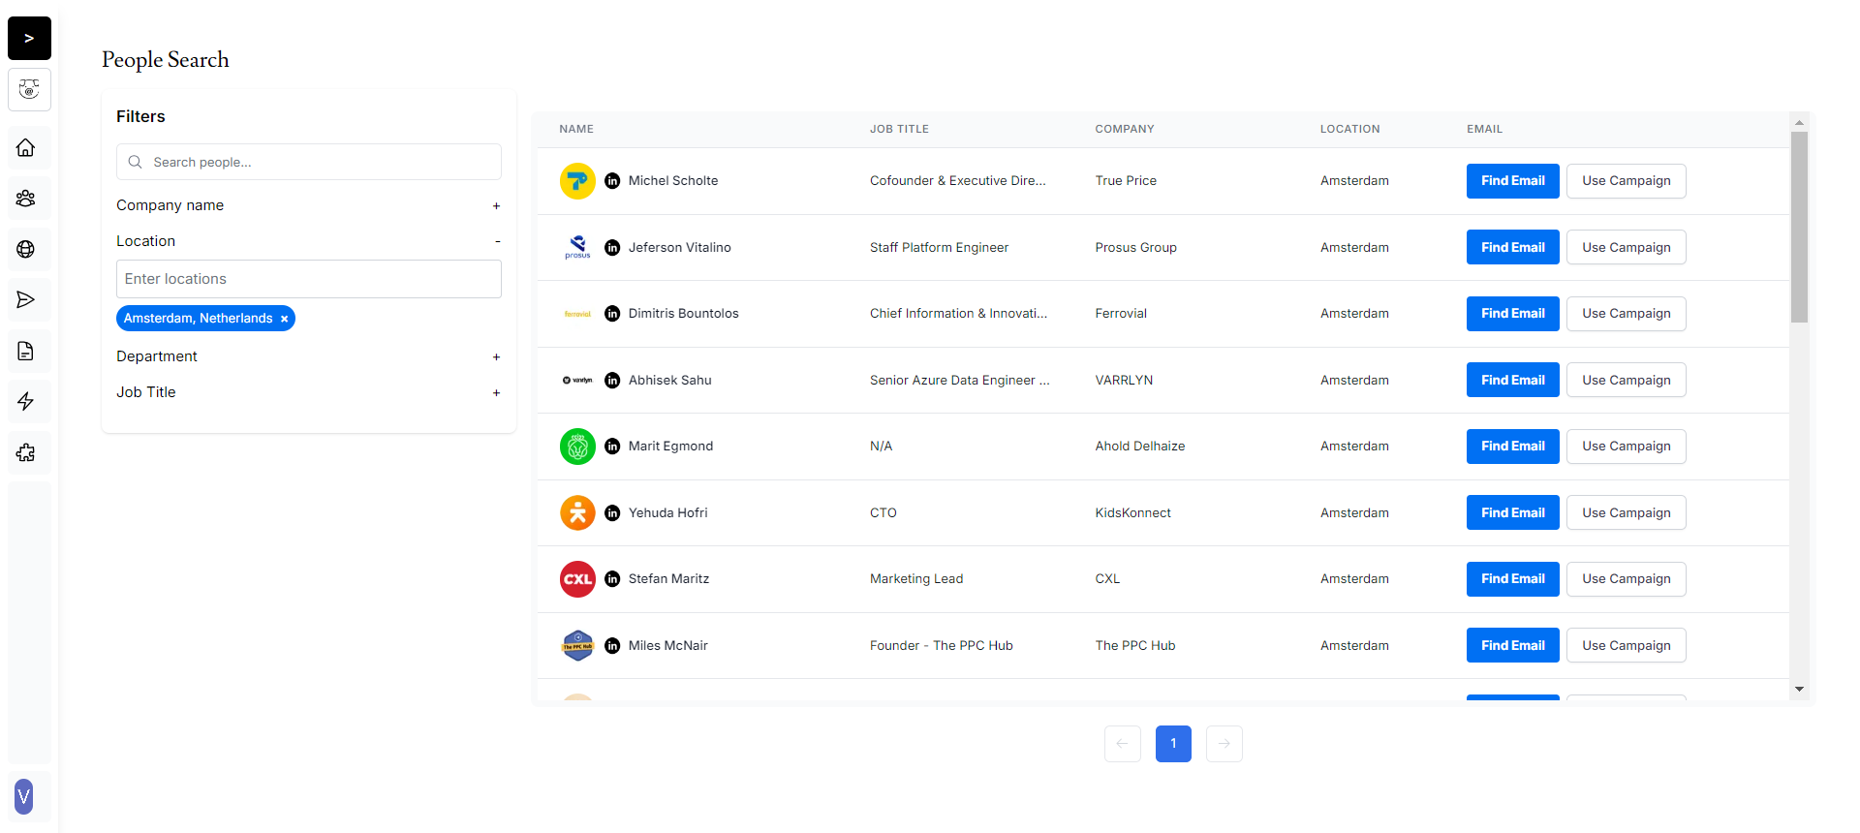Open Abhisek Sahu's LinkedIn icon

[612, 381]
